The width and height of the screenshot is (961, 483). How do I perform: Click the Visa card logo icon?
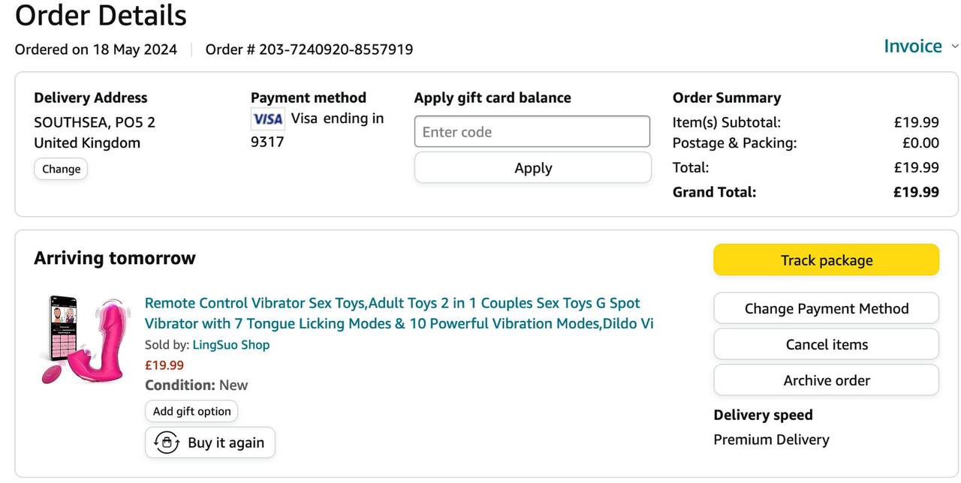[x=267, y=118]
